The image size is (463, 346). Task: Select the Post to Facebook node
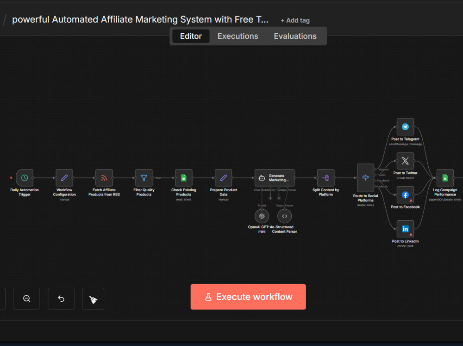(x=405, y=195)
